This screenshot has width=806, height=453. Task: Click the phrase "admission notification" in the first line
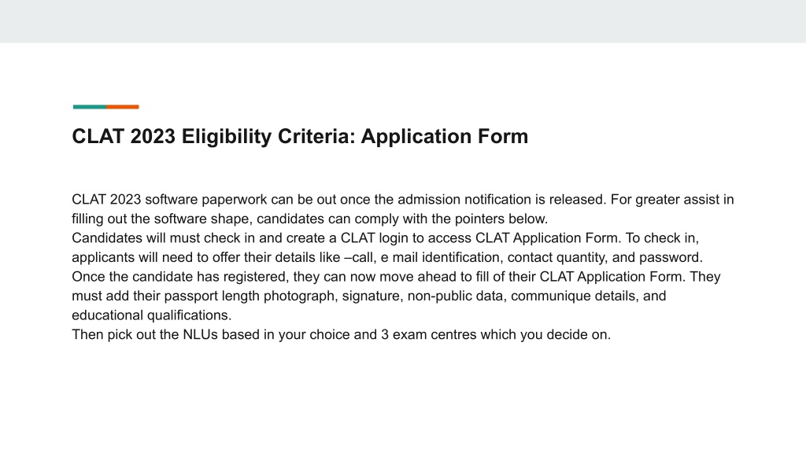(x=457, y=199)
